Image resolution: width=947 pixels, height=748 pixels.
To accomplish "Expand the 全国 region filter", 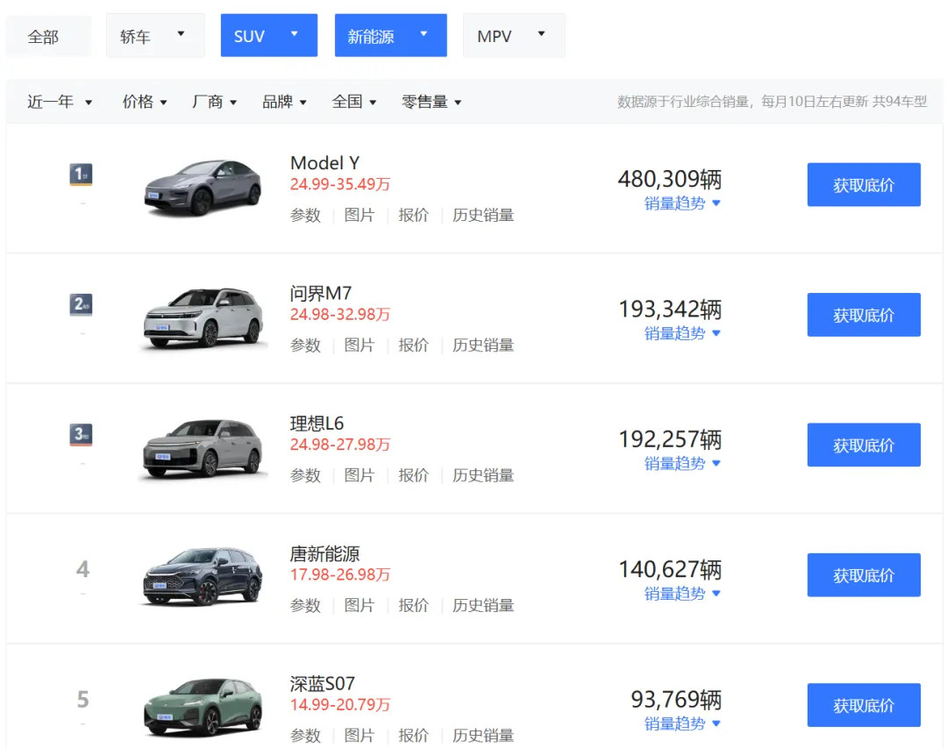I will click(354, 102).
